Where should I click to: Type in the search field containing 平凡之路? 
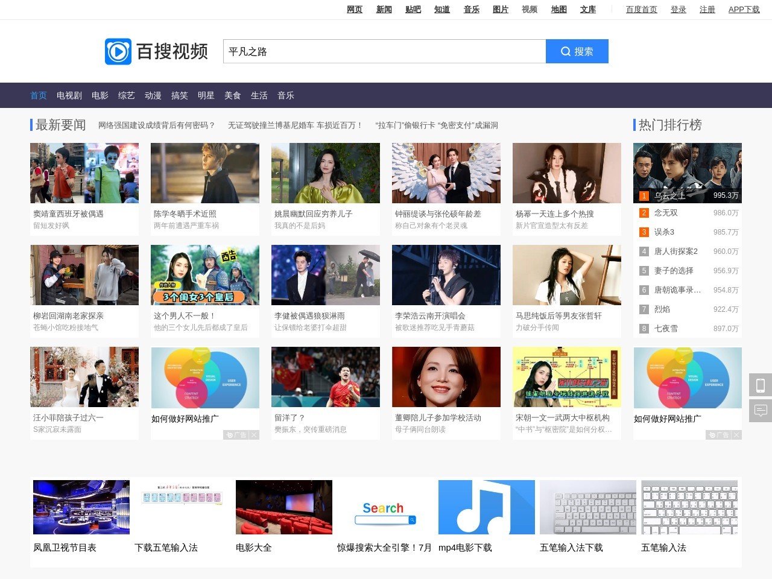click(x=384, y=51)
